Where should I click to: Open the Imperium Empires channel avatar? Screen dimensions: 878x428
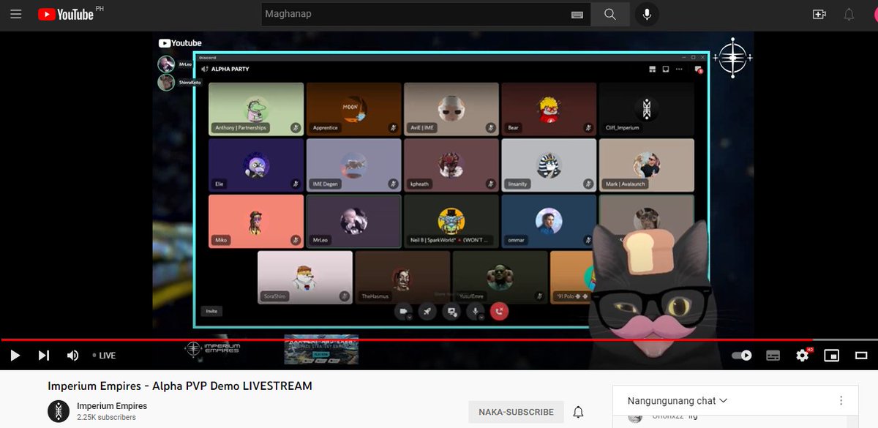[59, 411]
